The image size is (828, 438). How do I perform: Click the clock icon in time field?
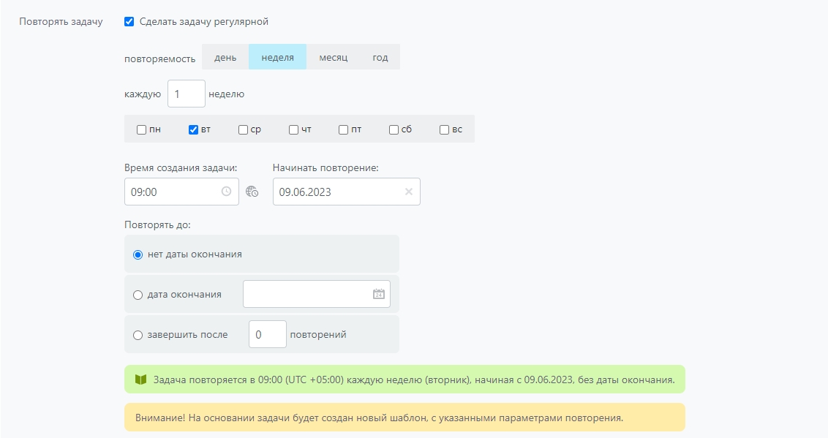click(226, 192)
